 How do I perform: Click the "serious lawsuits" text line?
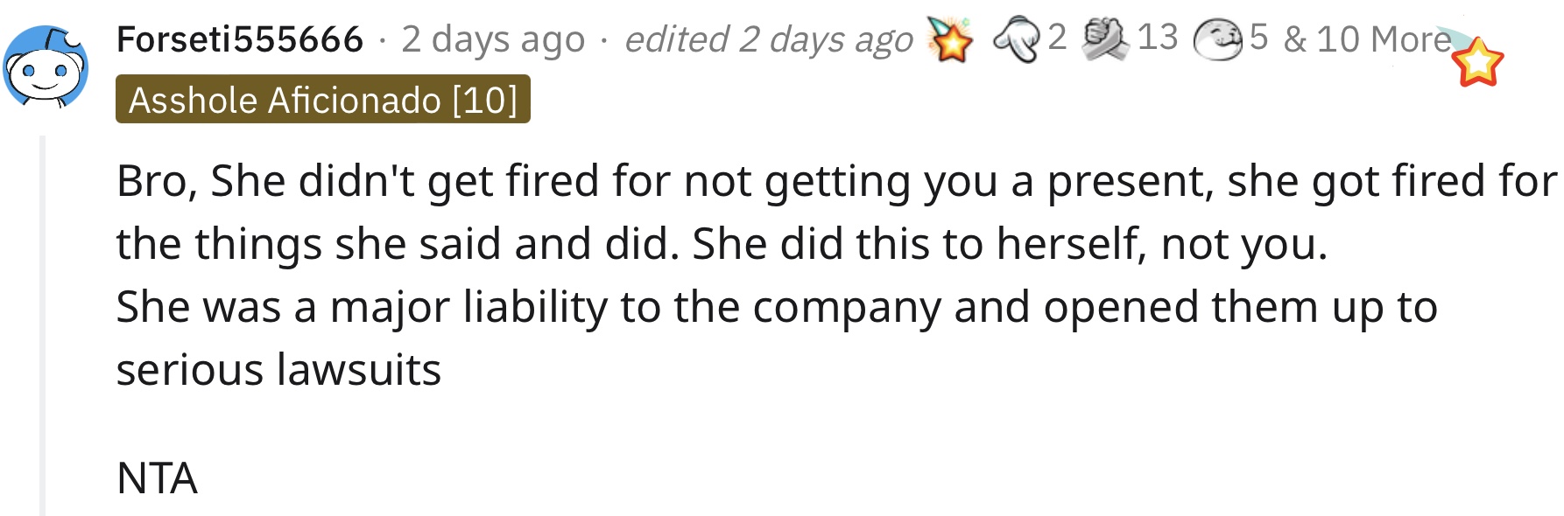278,370
